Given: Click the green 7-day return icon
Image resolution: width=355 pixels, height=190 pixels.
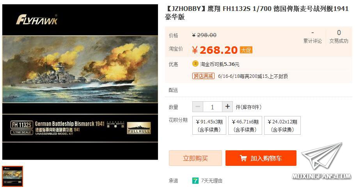Looking at the screenshot, I should coord(195,181).
